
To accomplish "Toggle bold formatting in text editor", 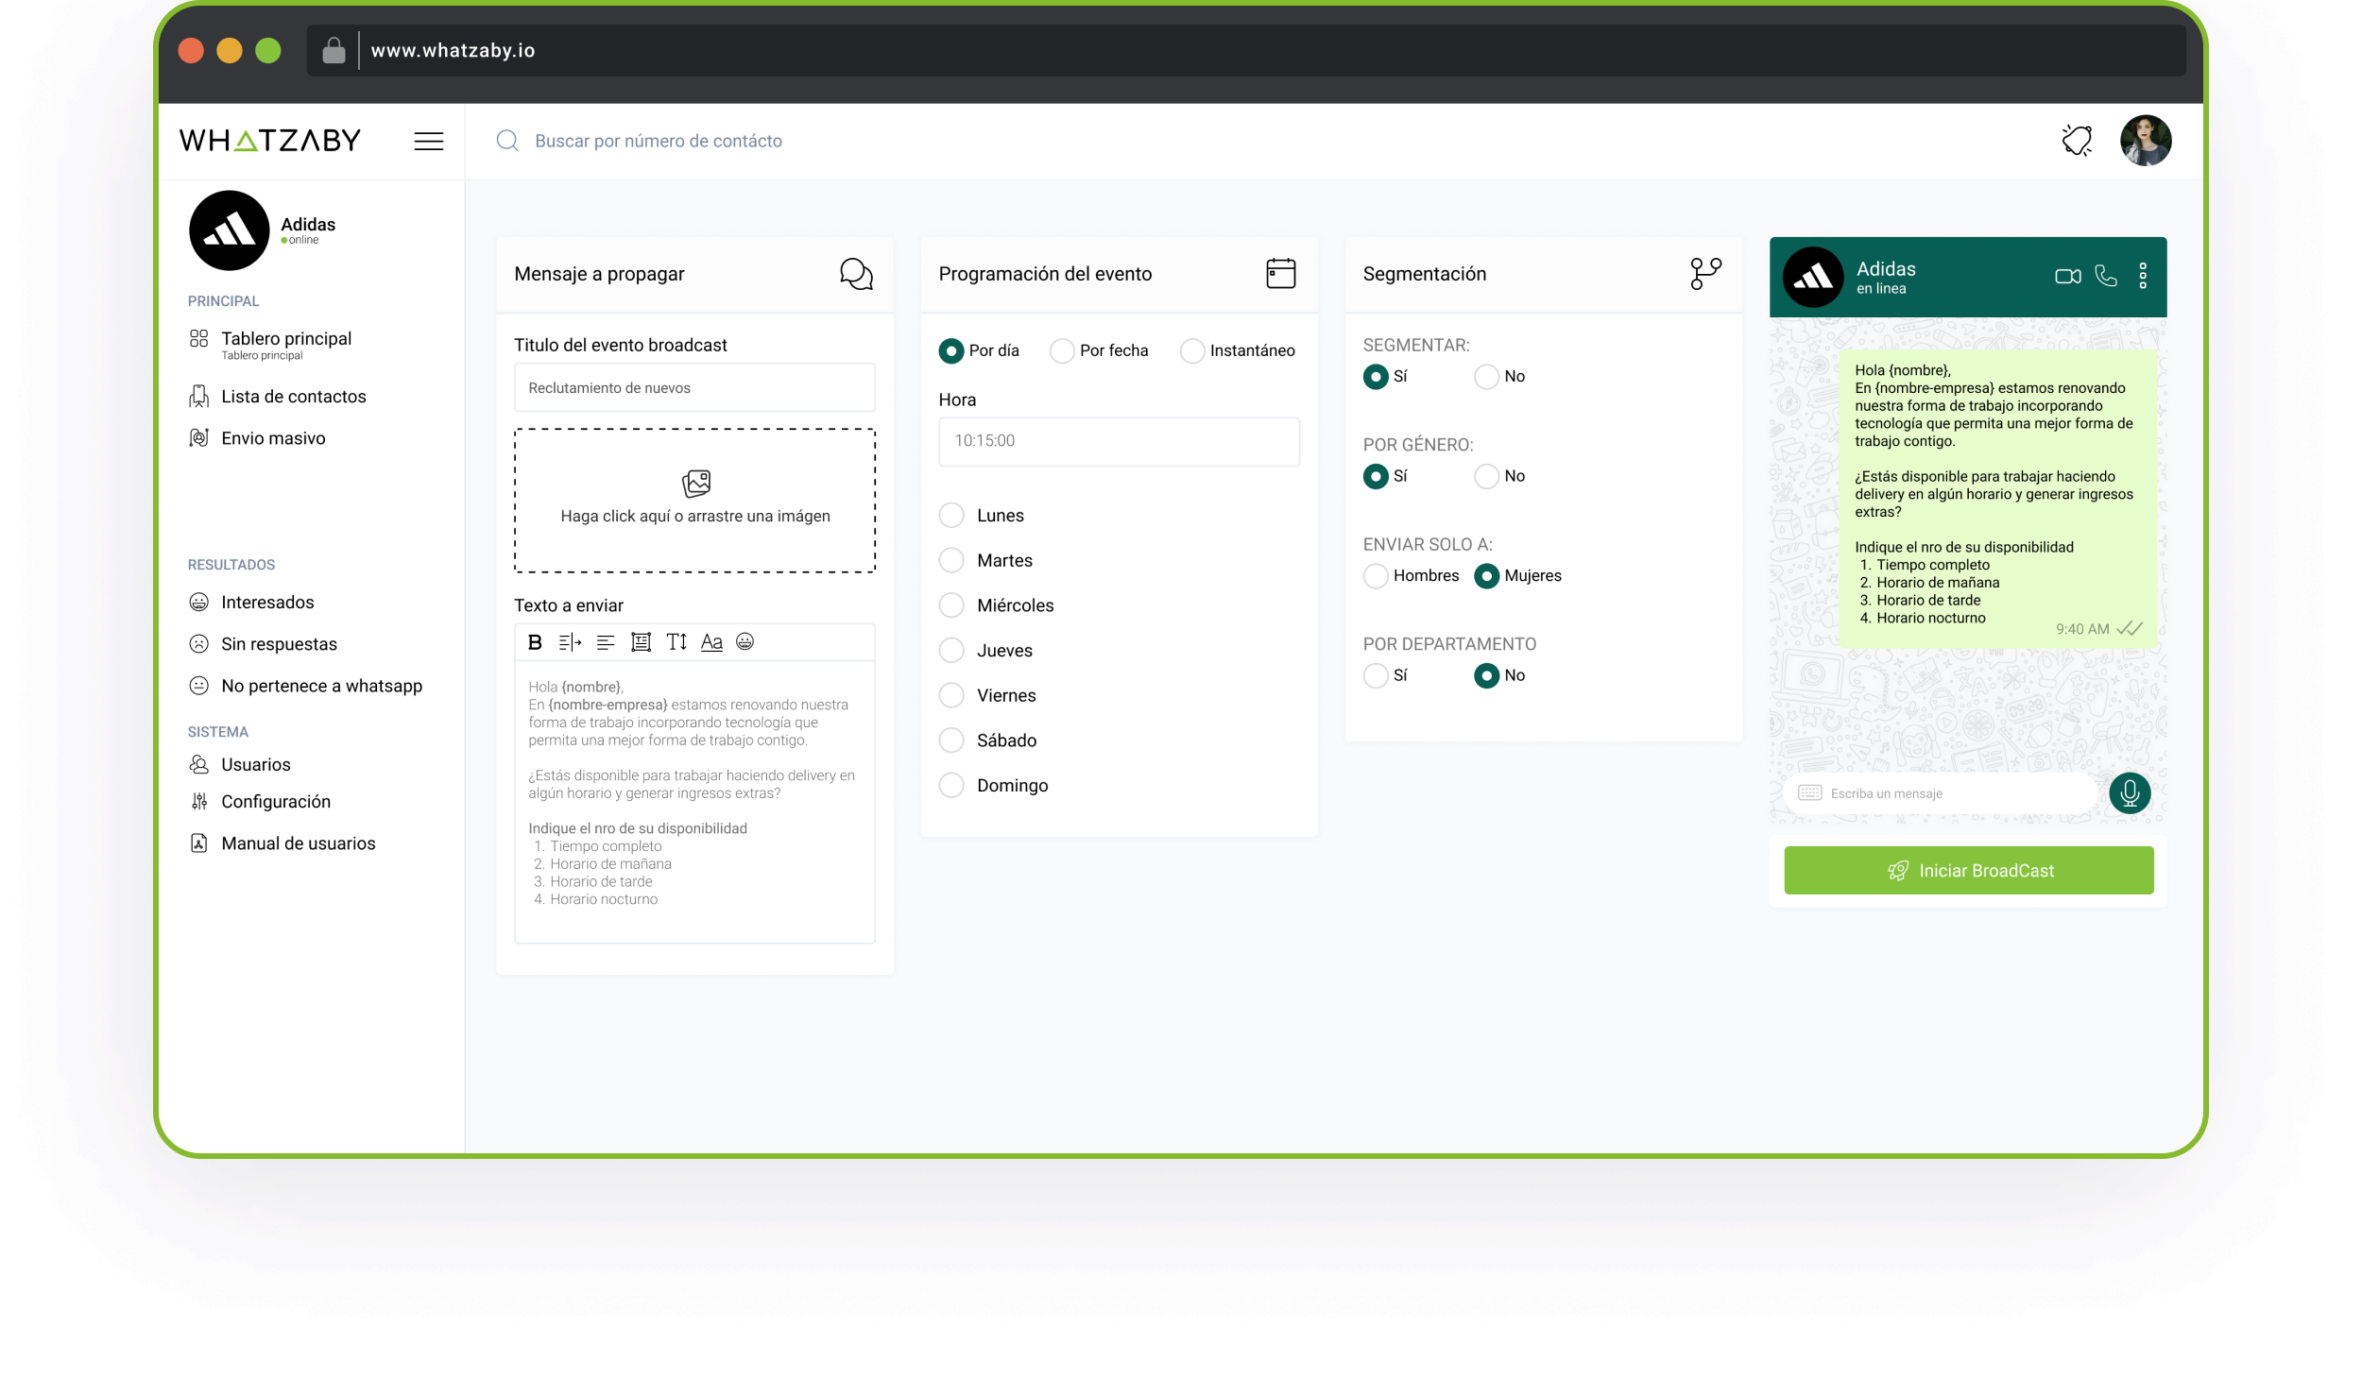I will 535,642.
